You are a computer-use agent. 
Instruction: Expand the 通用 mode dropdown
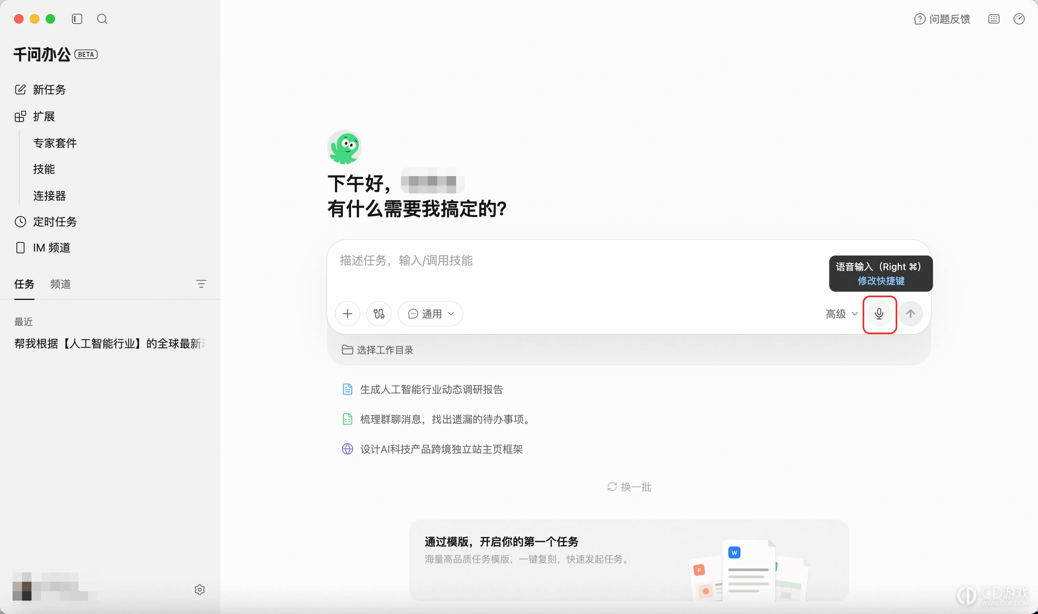tap(430, 314)
